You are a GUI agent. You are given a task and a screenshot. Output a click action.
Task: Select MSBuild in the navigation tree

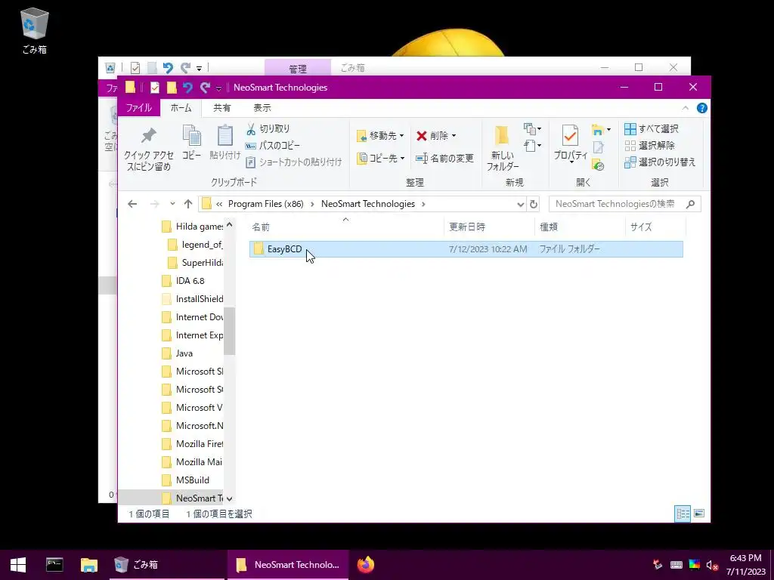[x=193, y=480]
